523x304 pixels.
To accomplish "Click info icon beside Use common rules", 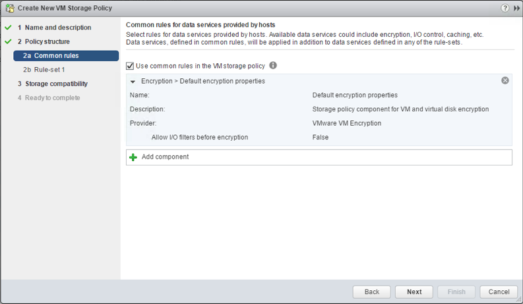I will pyautogui.click(x=273, y=66).
